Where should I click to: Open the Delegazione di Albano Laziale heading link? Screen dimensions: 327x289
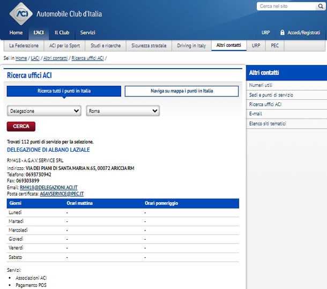tap(48, 150)
